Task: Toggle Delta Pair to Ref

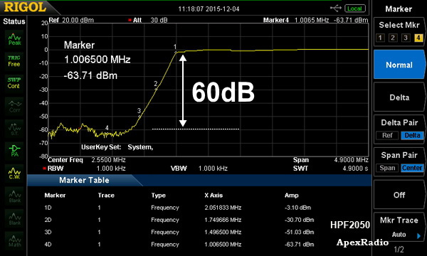Action: [x=387, y=135]
